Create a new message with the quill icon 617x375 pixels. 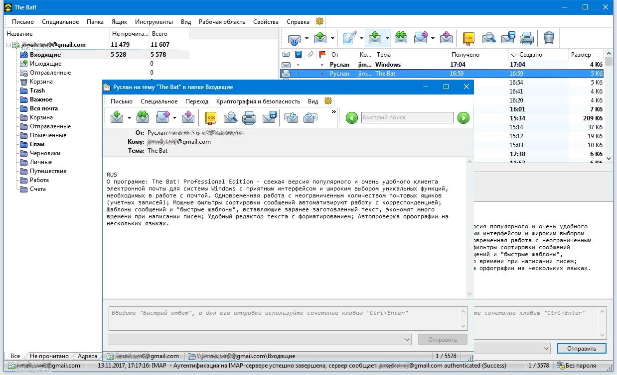(x=349, y=38)
